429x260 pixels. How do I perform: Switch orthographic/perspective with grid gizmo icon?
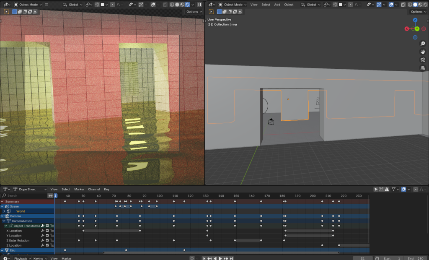(423, 68)
